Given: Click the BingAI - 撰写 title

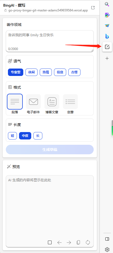Looking at the screenshot, I should (14, 5).
